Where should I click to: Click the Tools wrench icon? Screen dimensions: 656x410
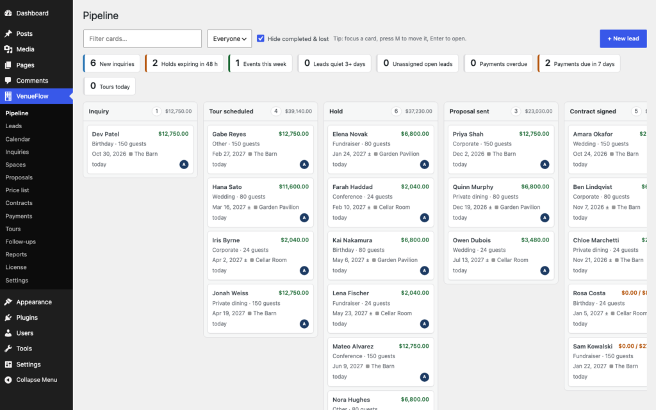point(8,348)
